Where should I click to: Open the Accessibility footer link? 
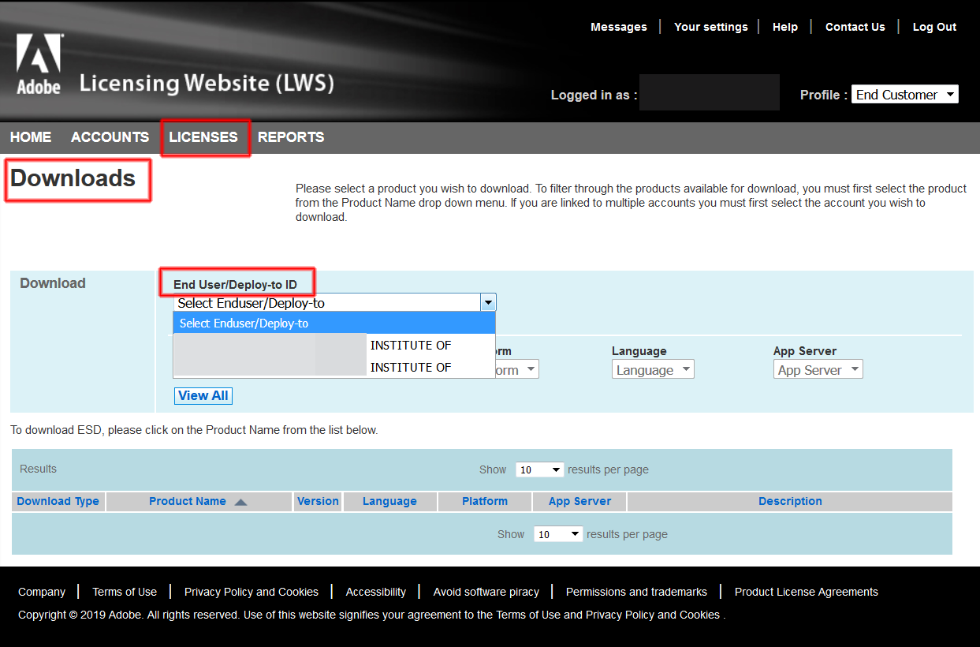[x=376, y=592]
